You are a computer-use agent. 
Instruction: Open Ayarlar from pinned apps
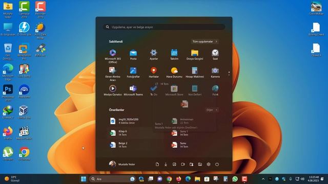(154, 55)
